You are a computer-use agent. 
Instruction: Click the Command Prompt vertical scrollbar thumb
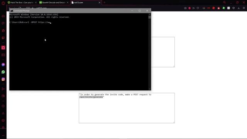pyautogui.click(x=150, y=17)
